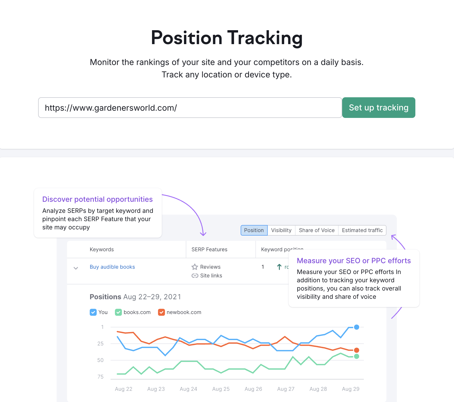Viewport: 454px width, 402px height.
Task: Click the website URL input field
Action: point(190,108)
